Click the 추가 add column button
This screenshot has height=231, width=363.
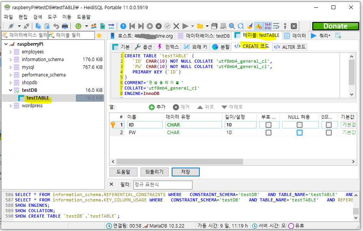[x=157, y=107]
